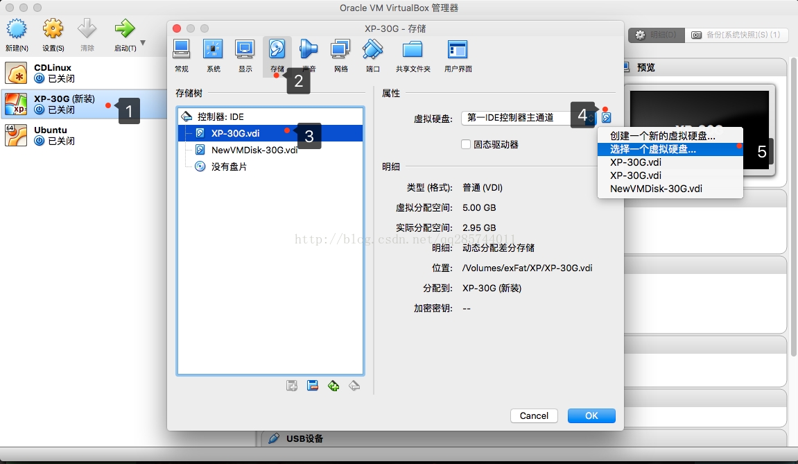Image resolution: width=798 pixels, height=464 pixels.
Task: Expand the Start button dropdown arrow
Action: [x=143, y=43]
